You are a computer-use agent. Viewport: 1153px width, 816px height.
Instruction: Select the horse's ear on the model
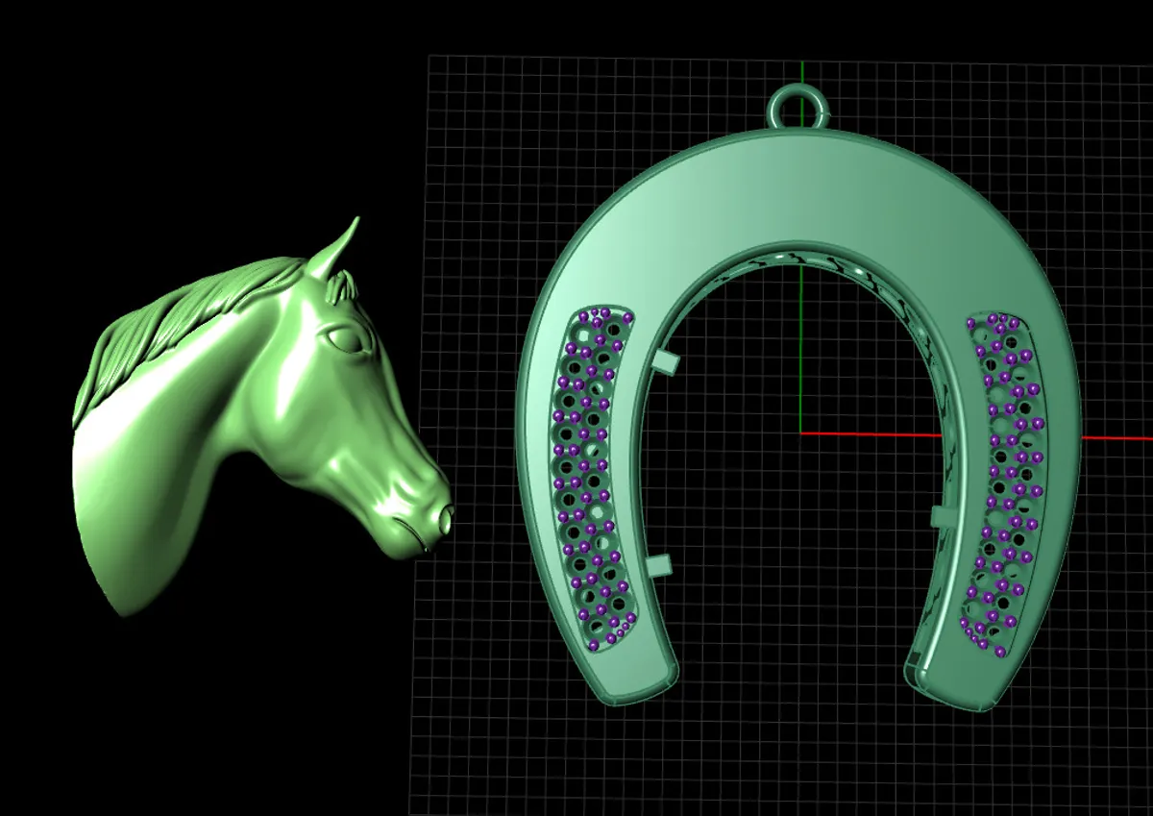coord(334,248)
